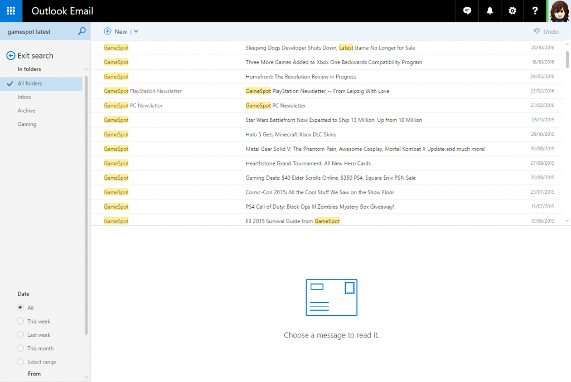Click the gamespot latest search field
The image size is (571, 382).
pyautogui.click(x=38, y=32)
